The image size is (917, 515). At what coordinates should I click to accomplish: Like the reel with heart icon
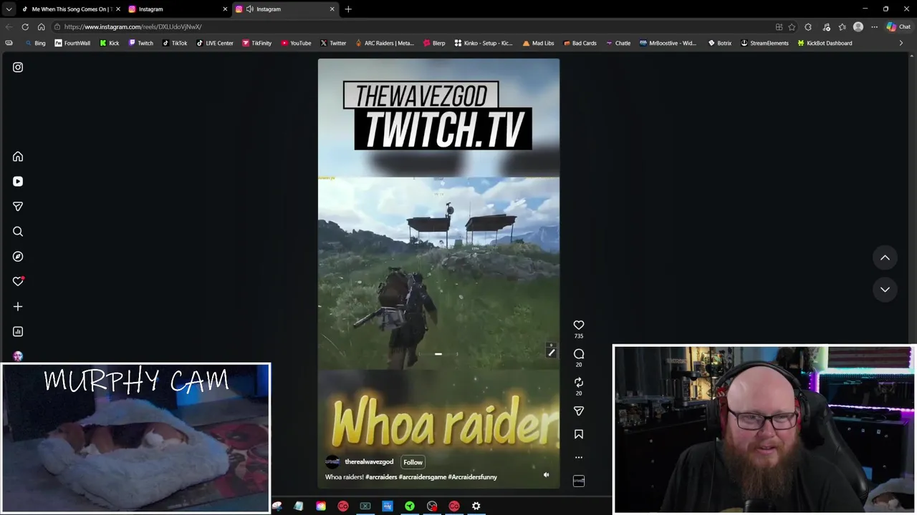pos(579,325)
